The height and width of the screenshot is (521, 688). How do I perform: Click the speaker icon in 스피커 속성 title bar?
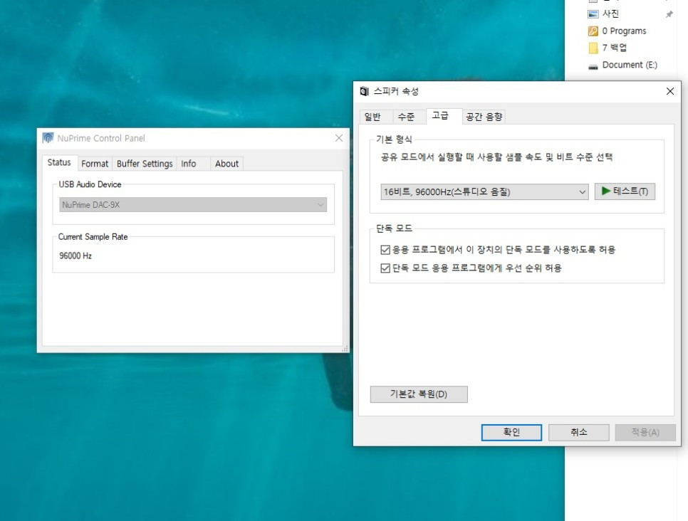(364, 91)
